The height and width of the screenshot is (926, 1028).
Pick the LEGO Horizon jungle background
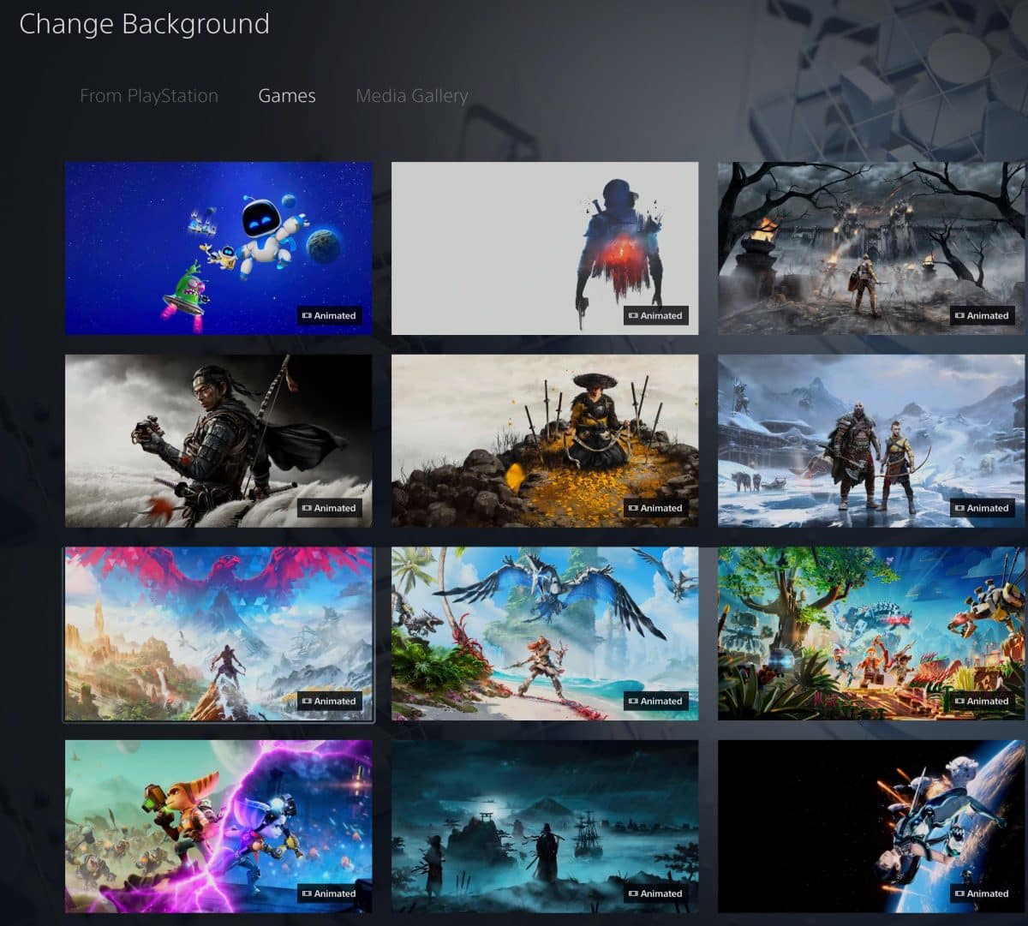tap(871, 634)
